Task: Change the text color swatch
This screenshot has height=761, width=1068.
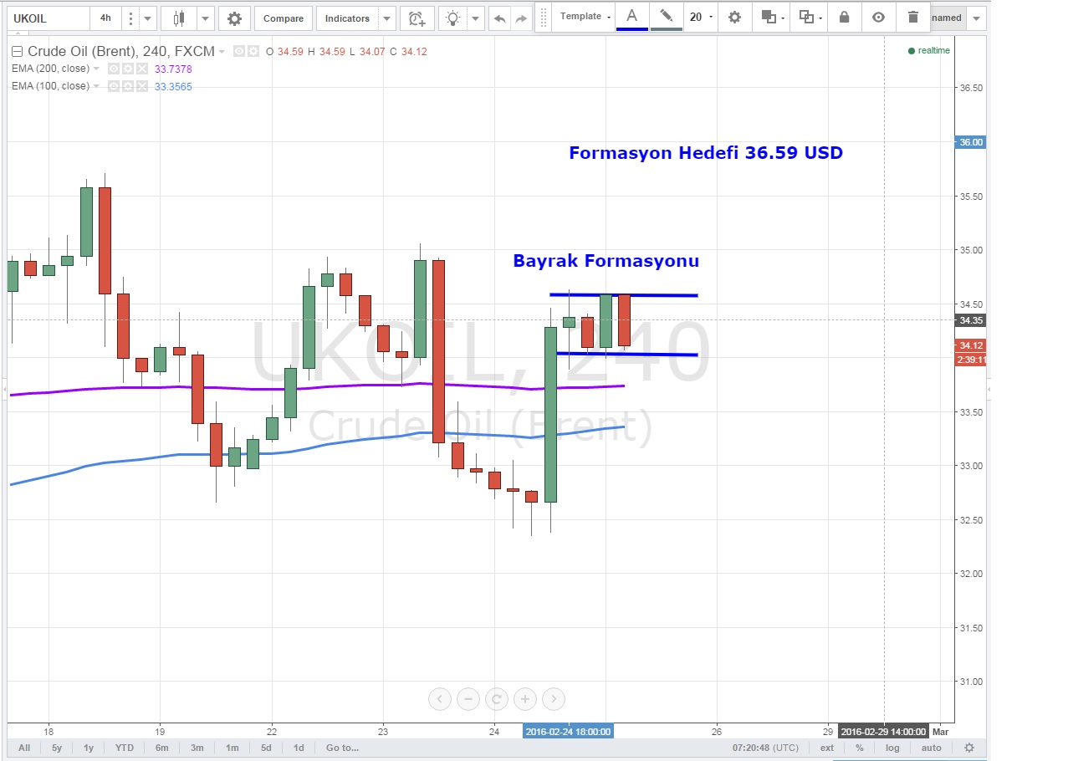Action: click(x=631, y=18)
